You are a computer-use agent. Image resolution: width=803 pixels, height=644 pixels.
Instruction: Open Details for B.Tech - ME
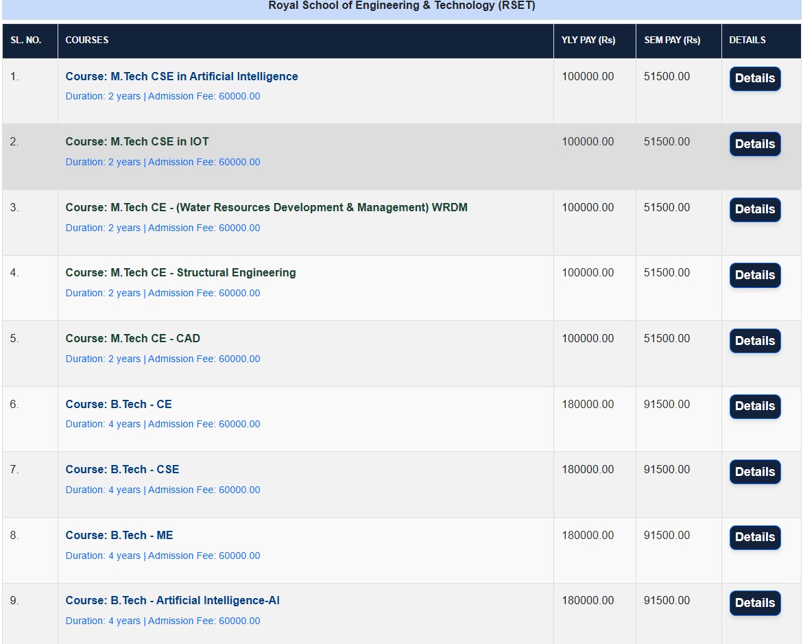click(x=755, y=538)
